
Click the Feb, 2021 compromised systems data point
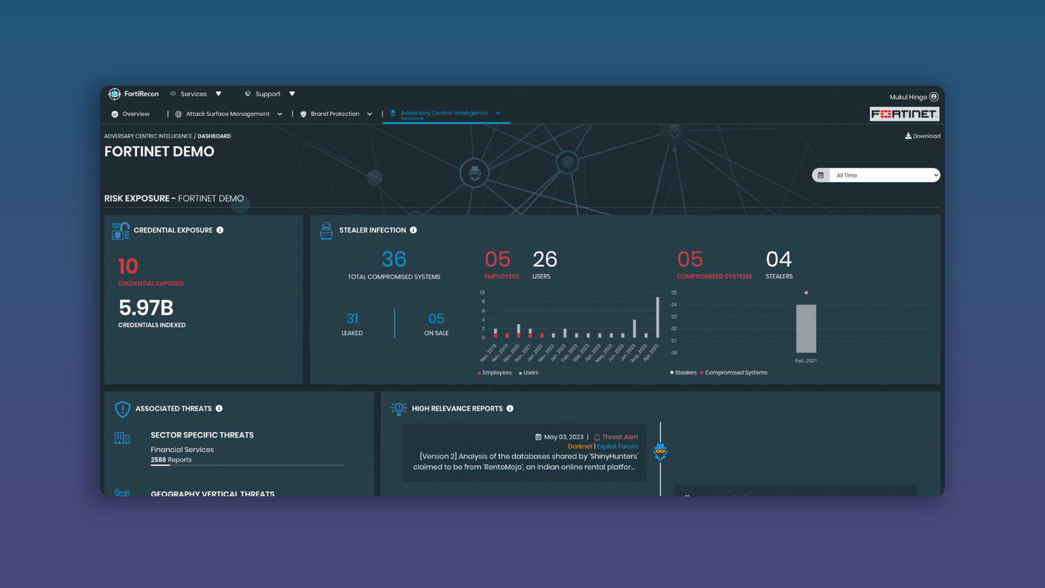coord(806,293)
